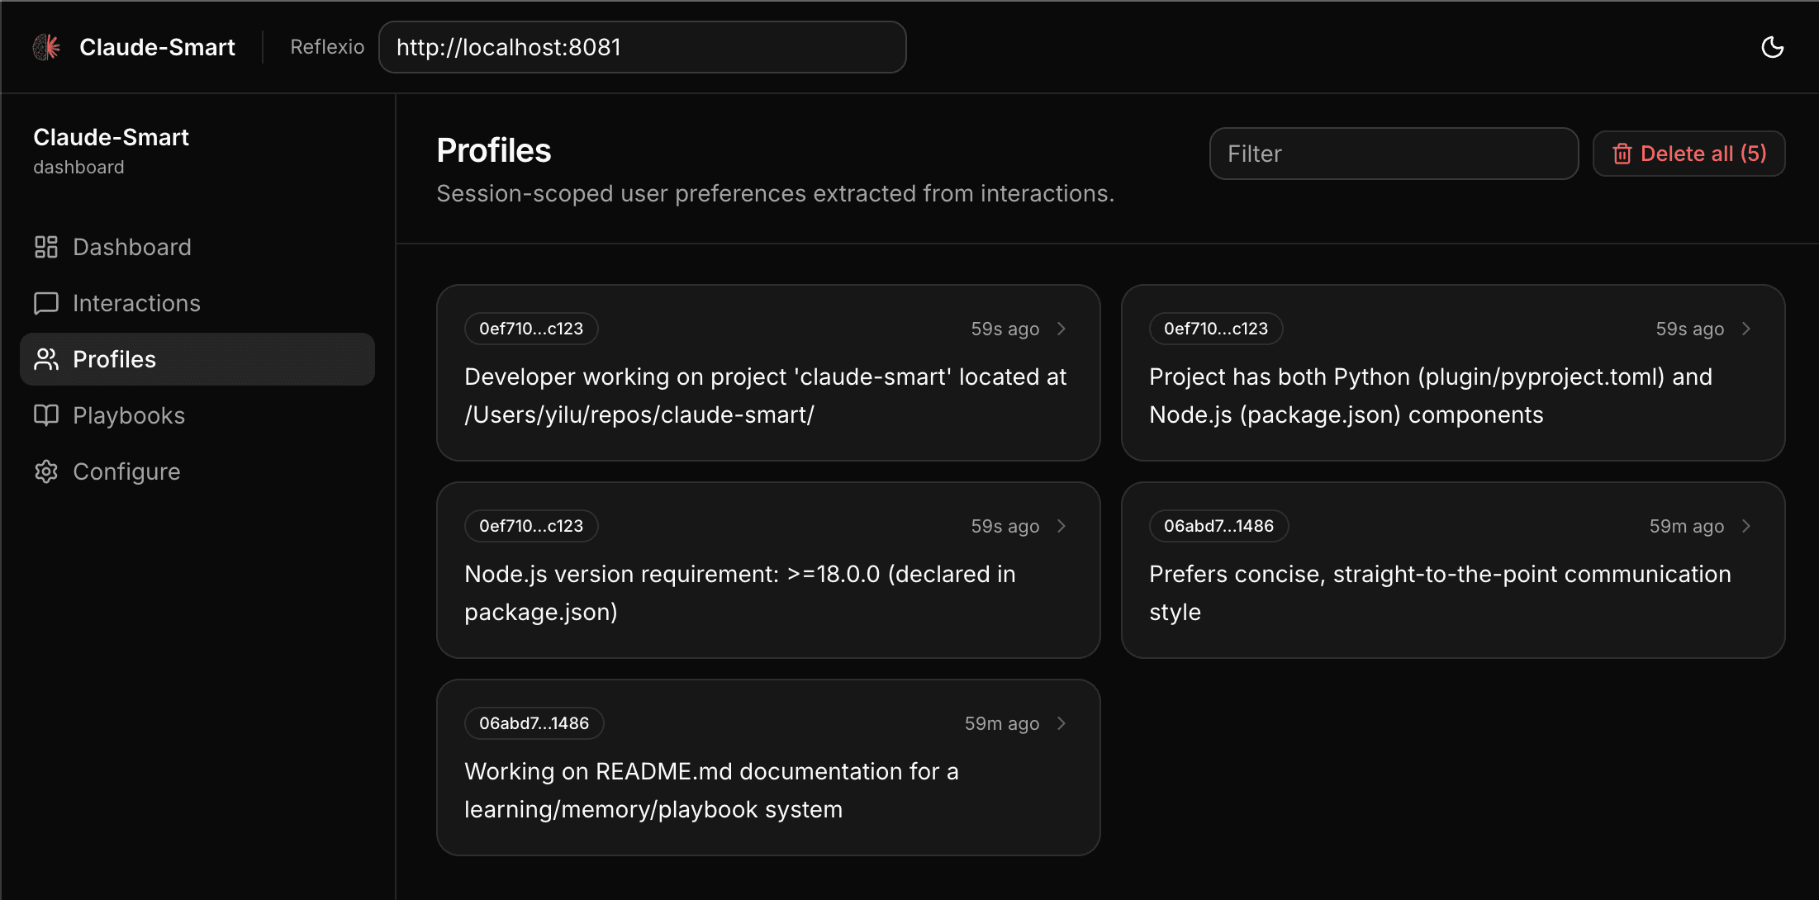Click the Claude-Smart dashboard link in sidebar
1819x900 pixels.
click(111, 150)
